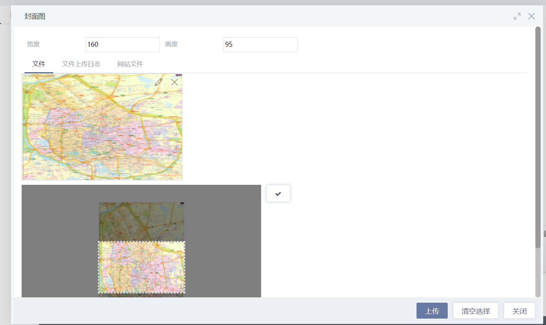This screenshot has height=325, width=546.
Task: Switch to the 文件上传日志 tab
Action: click(x=81, y=64)
